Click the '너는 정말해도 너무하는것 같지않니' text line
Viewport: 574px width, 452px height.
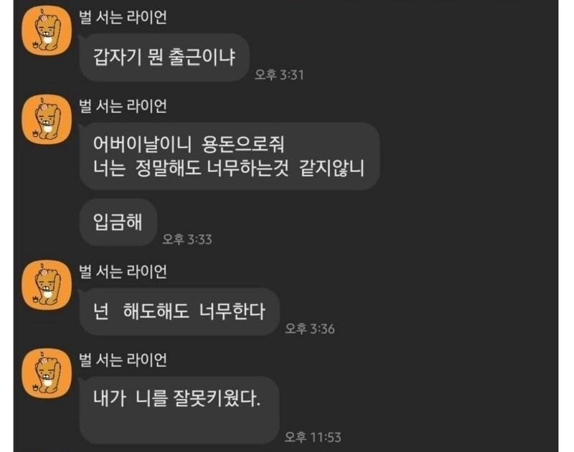coord(229,169)
